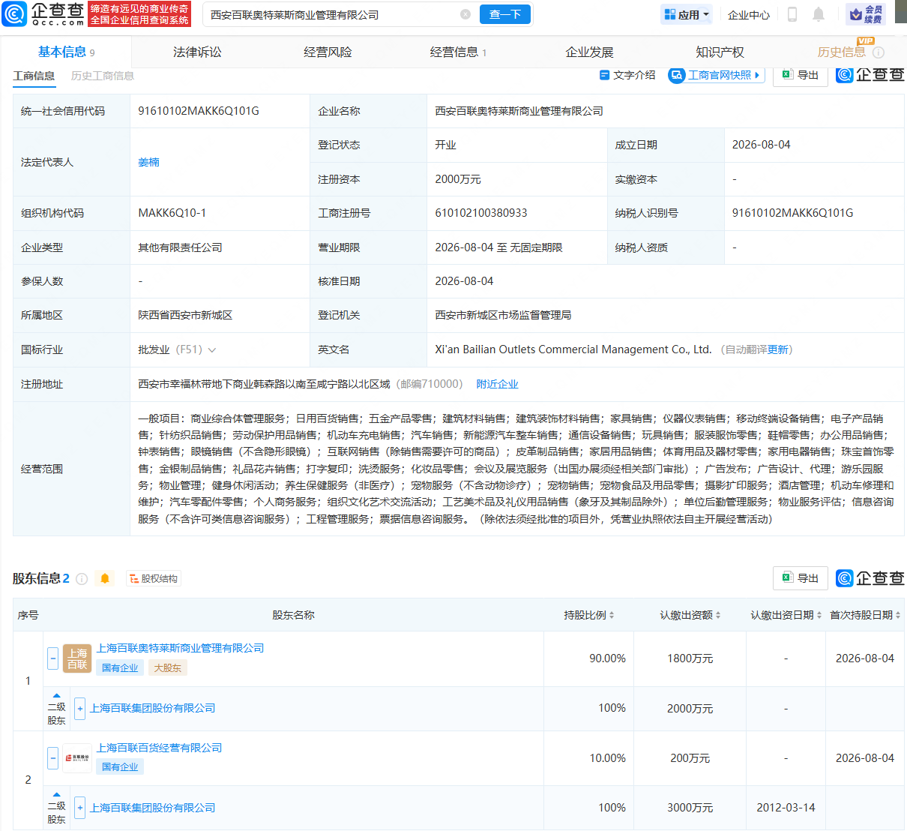Expand second 上海百联集团股份有限公司 plus box at bottom
Viewport: 907px width, 831px height.
click(x=79, y=808)
